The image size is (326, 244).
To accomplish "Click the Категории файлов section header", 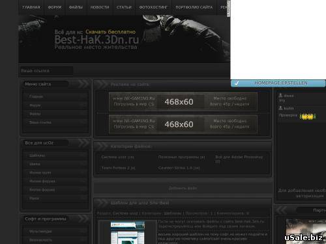I will tap(183, 146).
